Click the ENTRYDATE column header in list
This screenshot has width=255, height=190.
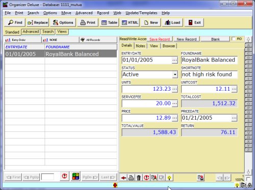(24, 47)
